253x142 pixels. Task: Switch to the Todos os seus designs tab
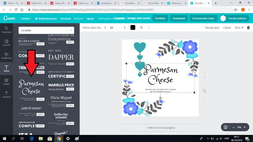click(x=177, y=3)
